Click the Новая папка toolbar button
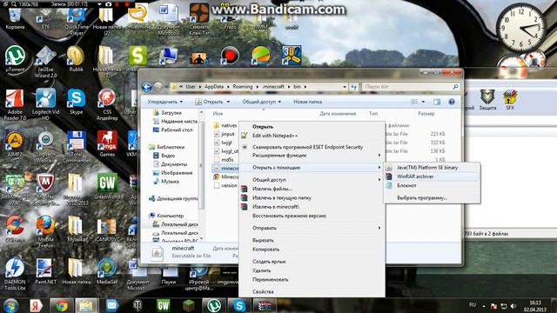Image resolution: width=557 pixels, height=313 pixels. [307, 102]
